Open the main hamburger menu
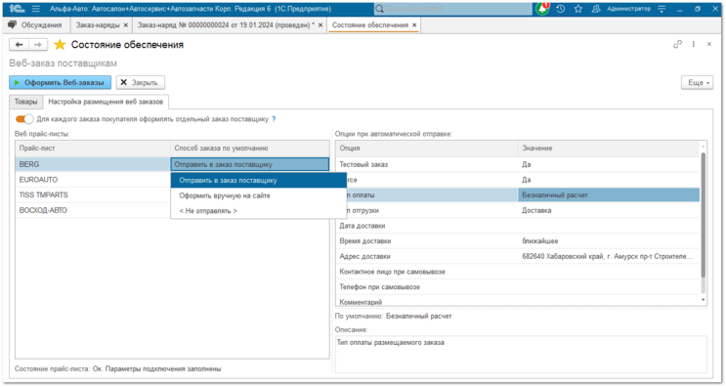 (35, 9)
